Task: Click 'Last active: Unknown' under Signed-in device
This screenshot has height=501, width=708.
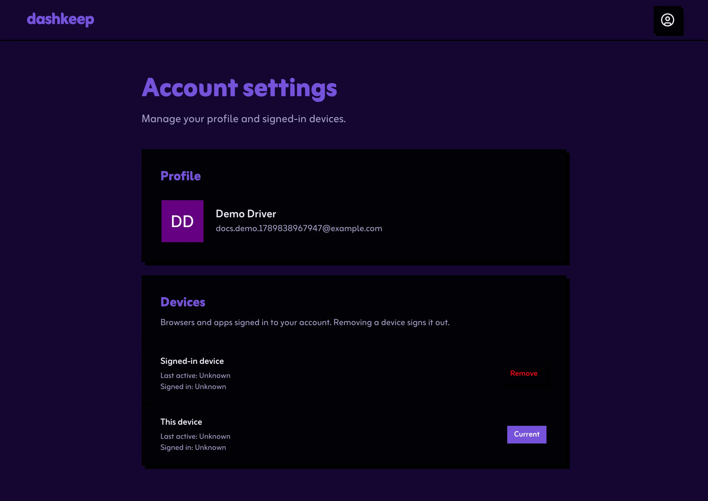Action: point(195,375)
